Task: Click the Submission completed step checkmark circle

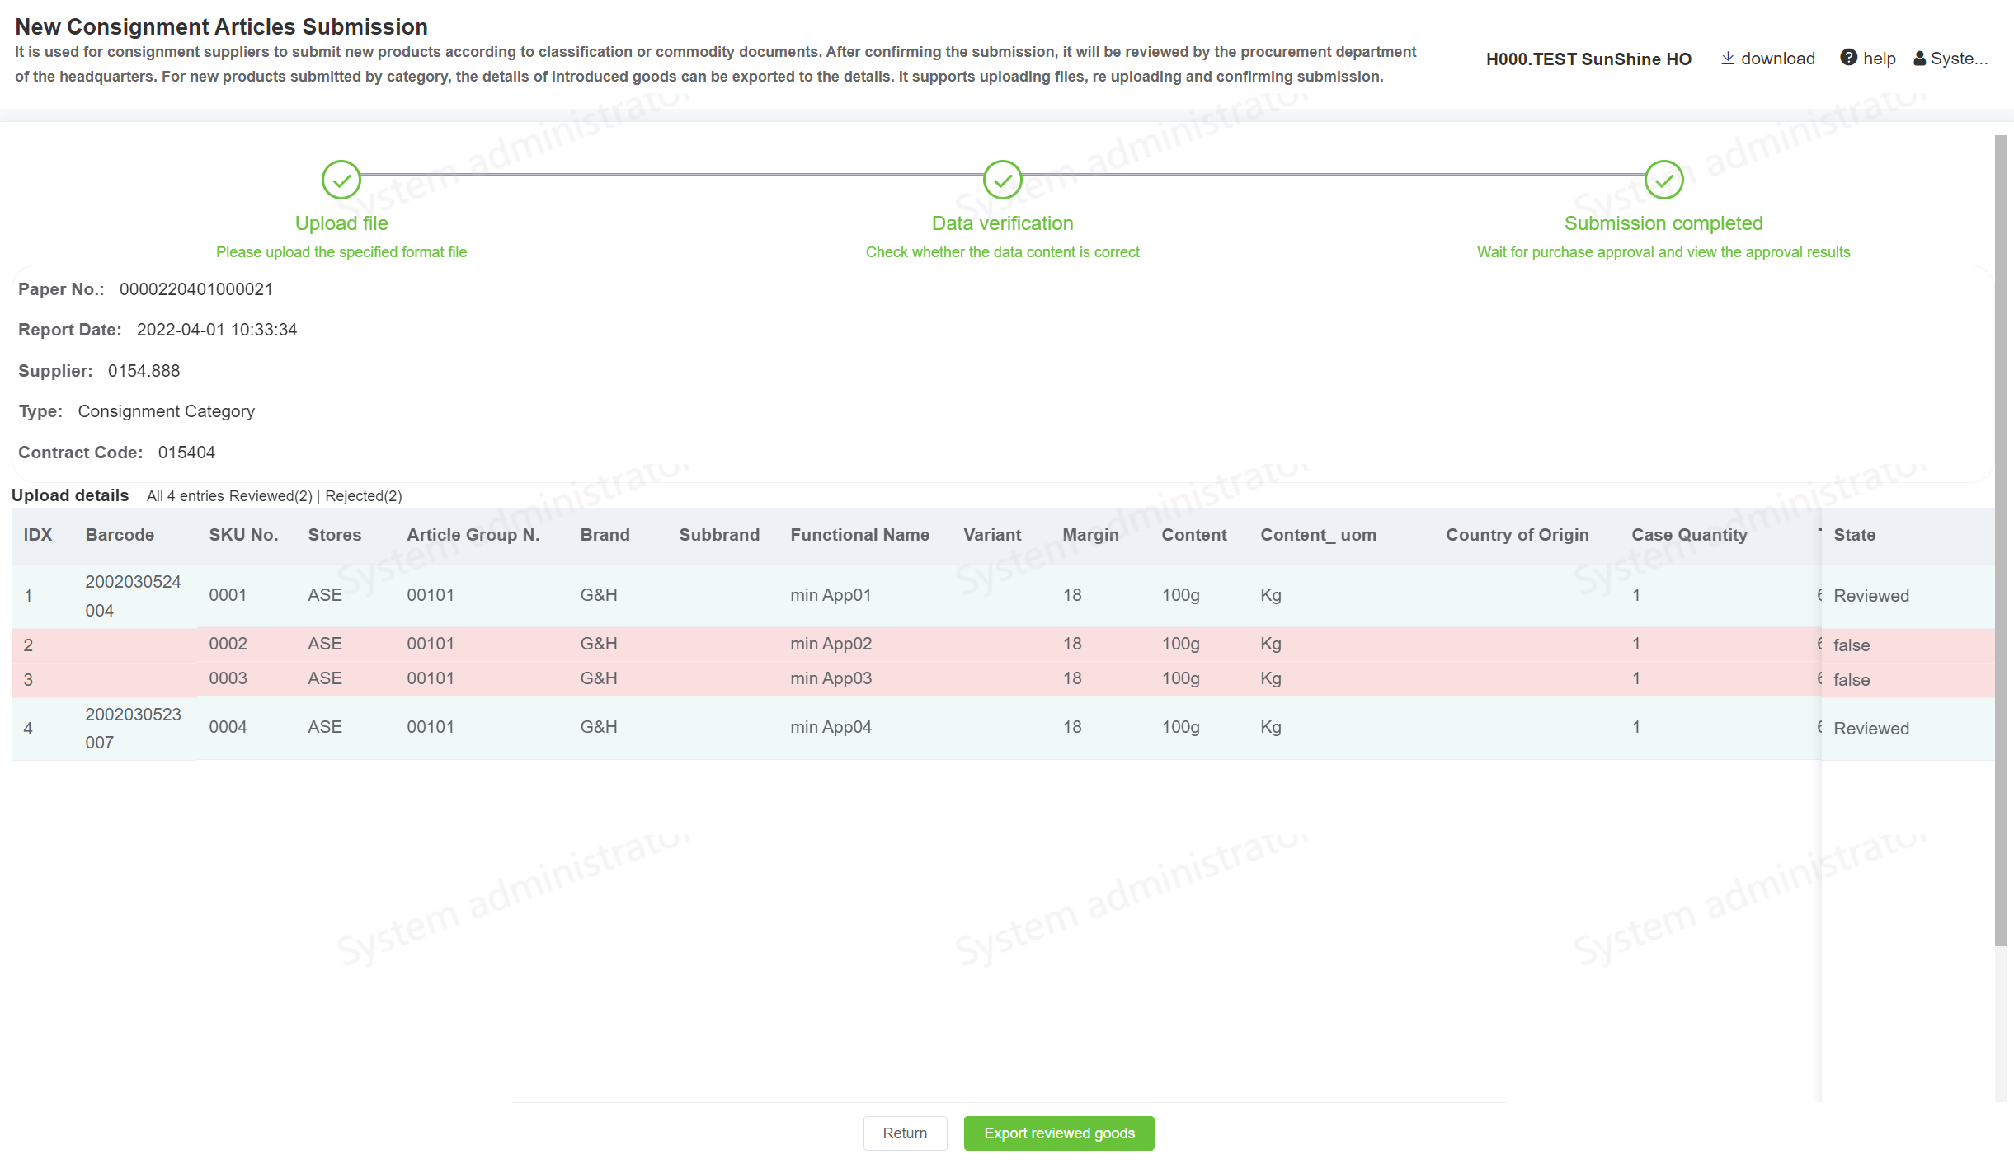Action: tap(1663, 180)
